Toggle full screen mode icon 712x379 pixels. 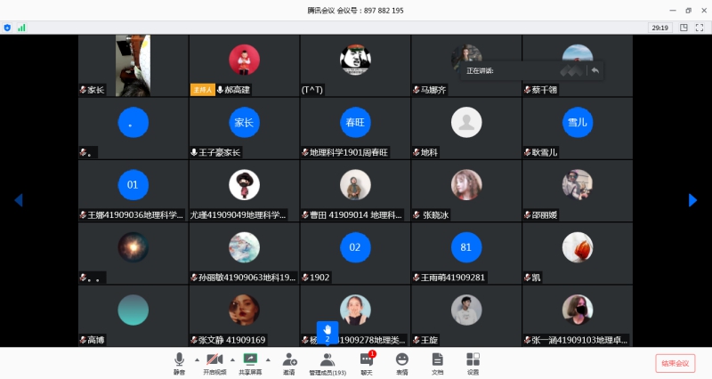pos(700,28)
